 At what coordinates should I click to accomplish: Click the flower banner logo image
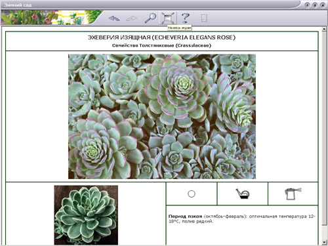[x=51, y=17]
